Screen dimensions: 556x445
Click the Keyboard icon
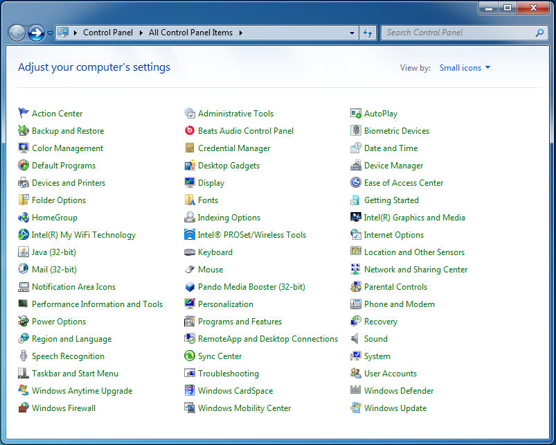click(x=190, y=252)
